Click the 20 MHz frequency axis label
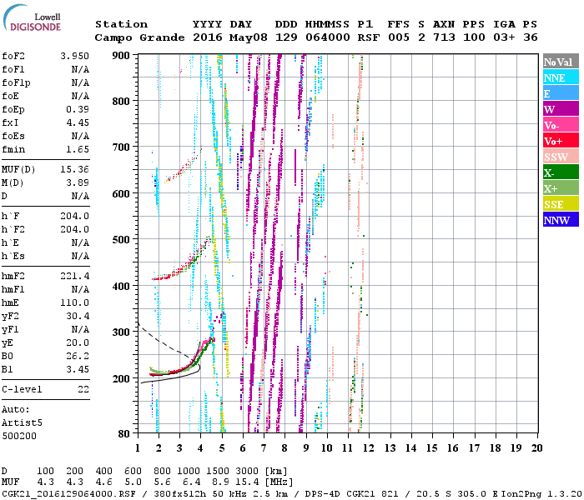This screenshot has height=500, width=584. click(x=537, y=448)
